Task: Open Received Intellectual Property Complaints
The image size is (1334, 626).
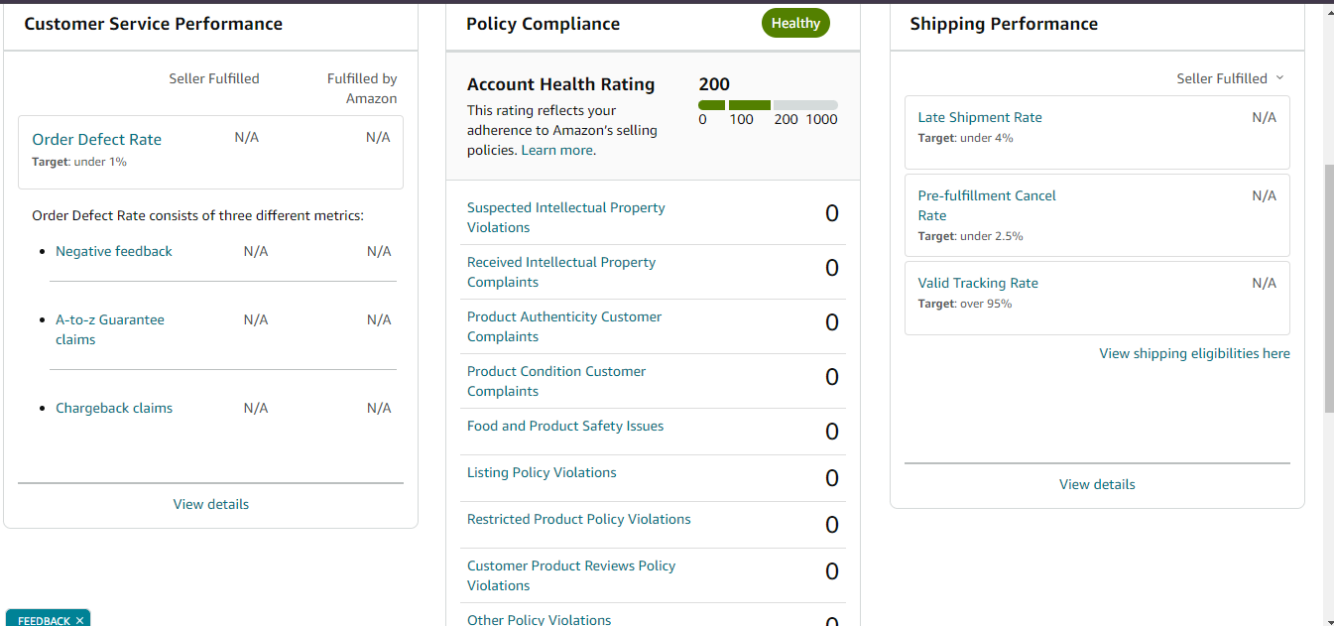Action: coord(561,272)
